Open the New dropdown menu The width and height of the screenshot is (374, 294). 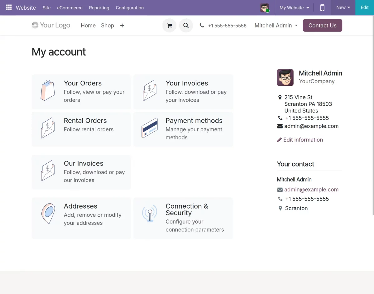(343, 7)
